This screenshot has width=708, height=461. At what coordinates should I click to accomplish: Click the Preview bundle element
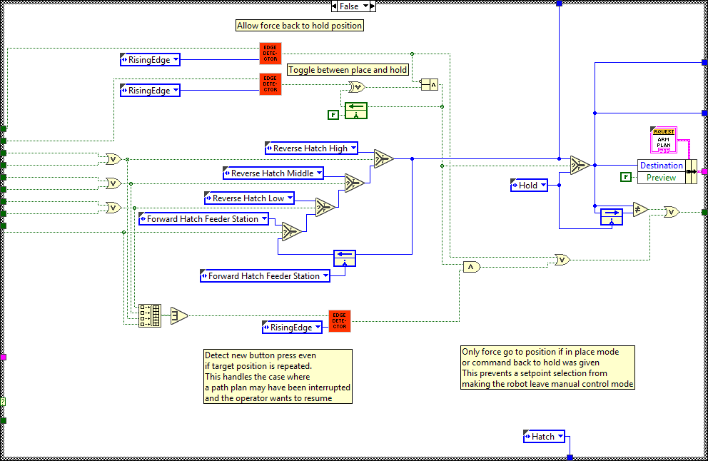(661, 178)
